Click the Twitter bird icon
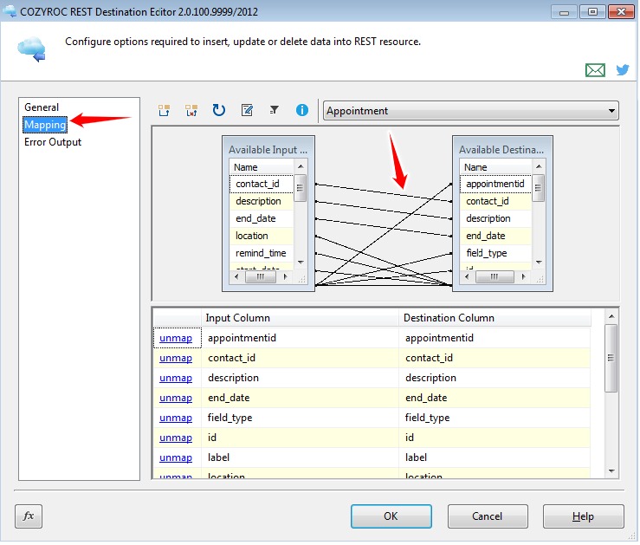640x545 pixels. coord(623,70)
